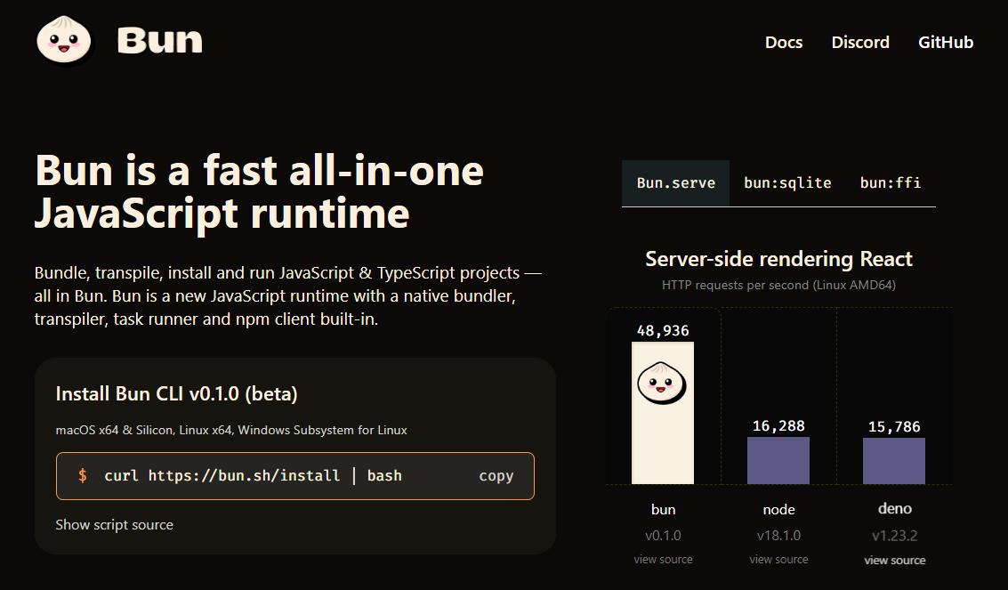Click the 'Bun is a fast all-in-one' headline
Viewport: 1008px width, 590px height.
coord(259,191)
